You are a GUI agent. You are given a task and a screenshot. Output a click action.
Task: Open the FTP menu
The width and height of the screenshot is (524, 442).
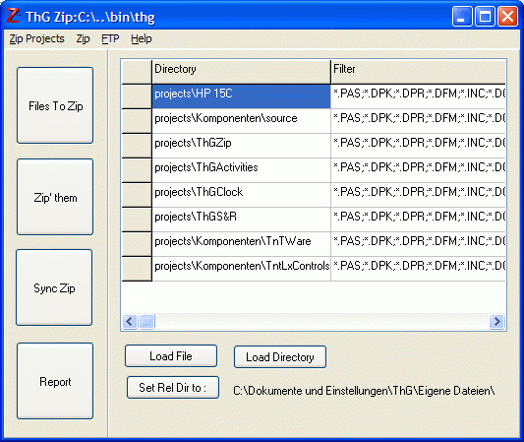110,38
